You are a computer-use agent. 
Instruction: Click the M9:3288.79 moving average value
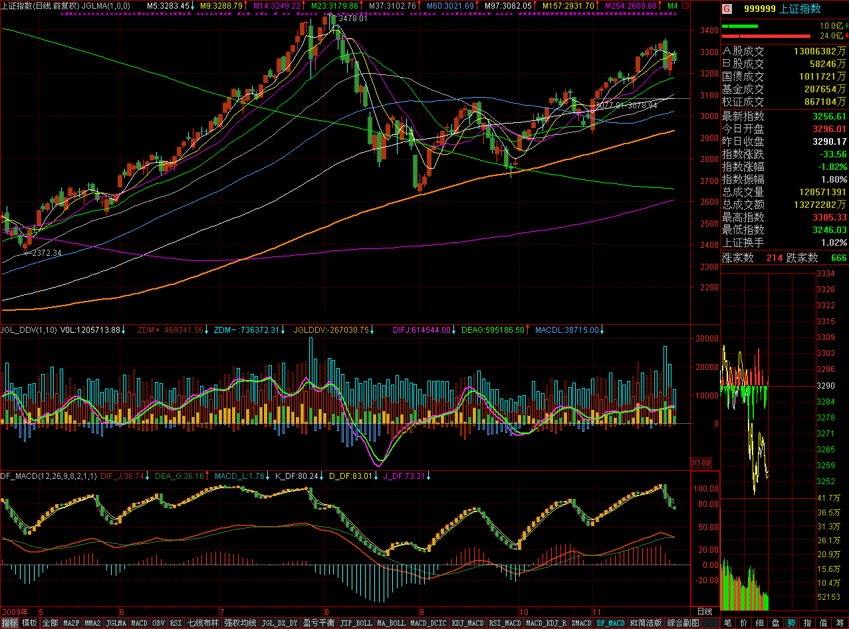pyautogui.click(x=221, y=5)
